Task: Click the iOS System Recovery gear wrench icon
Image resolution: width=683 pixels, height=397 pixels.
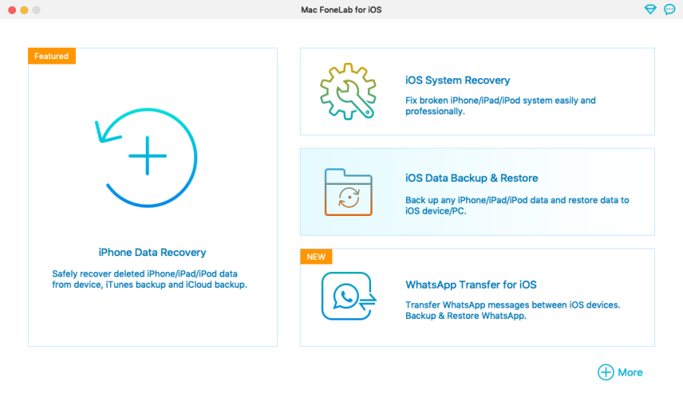Action: coord(348,92)
